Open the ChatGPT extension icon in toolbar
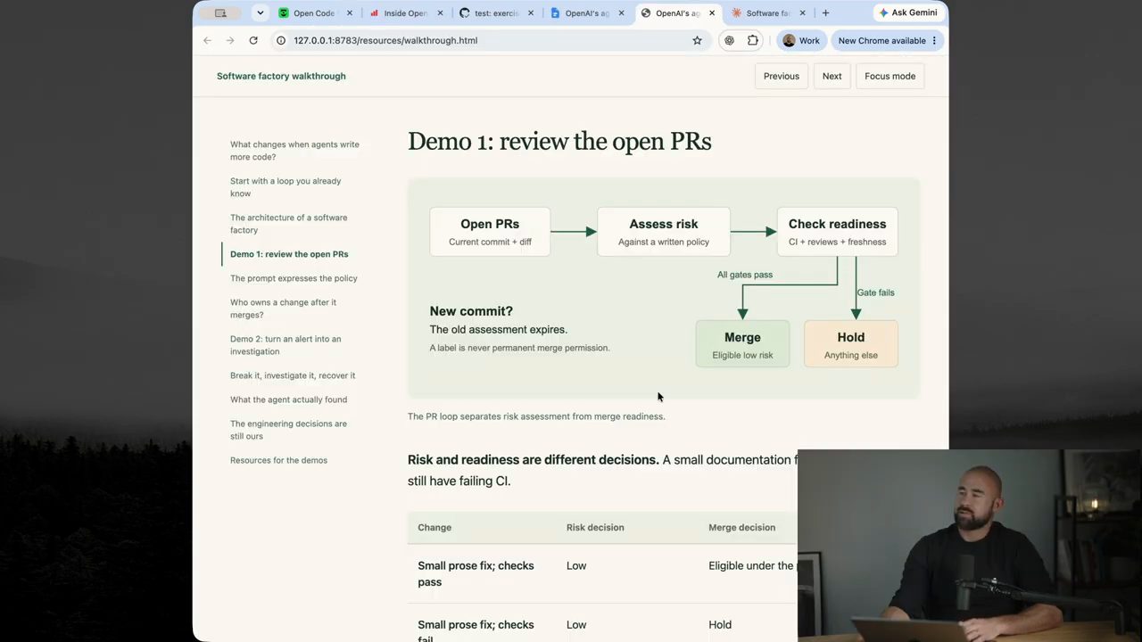 click(x=730, y=40)
